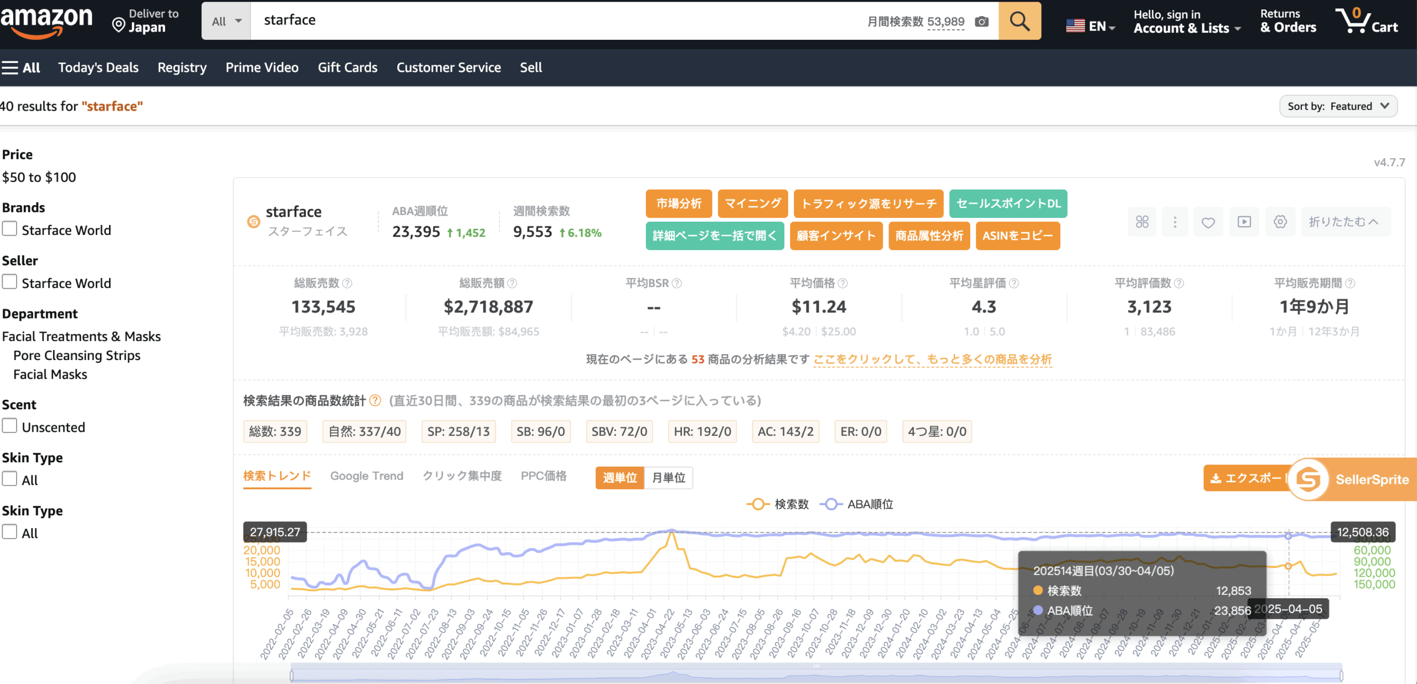The width and height of the screenshot is (1417, 684).
Task: Click right handle of chart range slider
Action: (1341, 675)
